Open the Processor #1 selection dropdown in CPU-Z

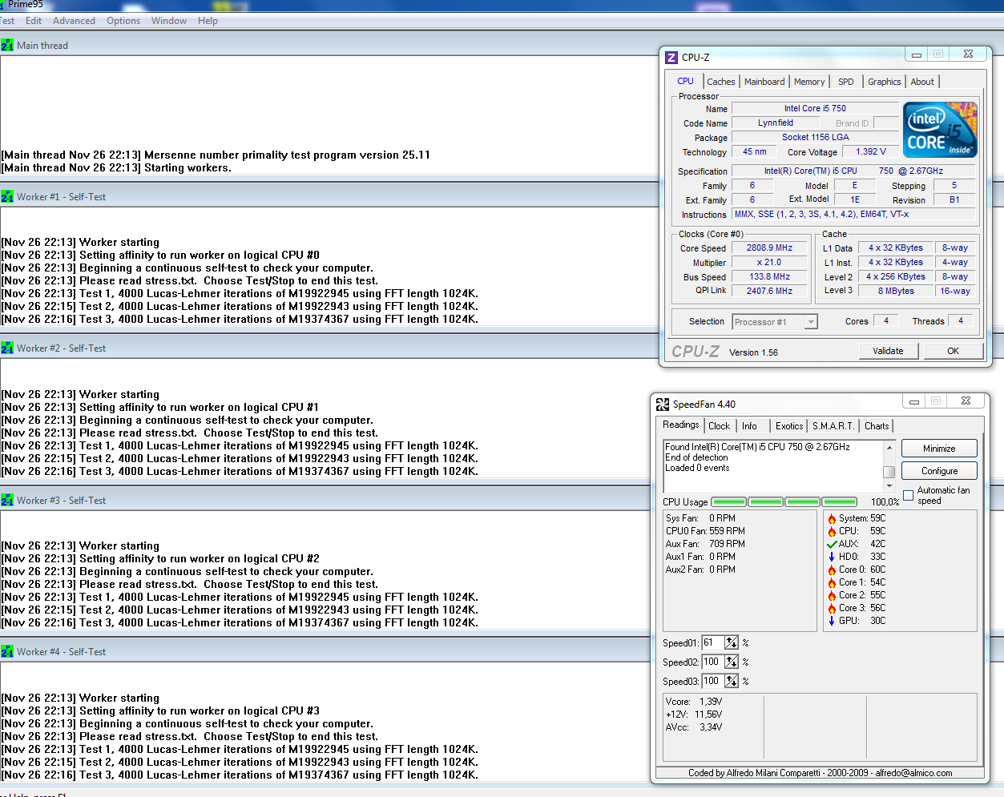[x=811, y=322]
